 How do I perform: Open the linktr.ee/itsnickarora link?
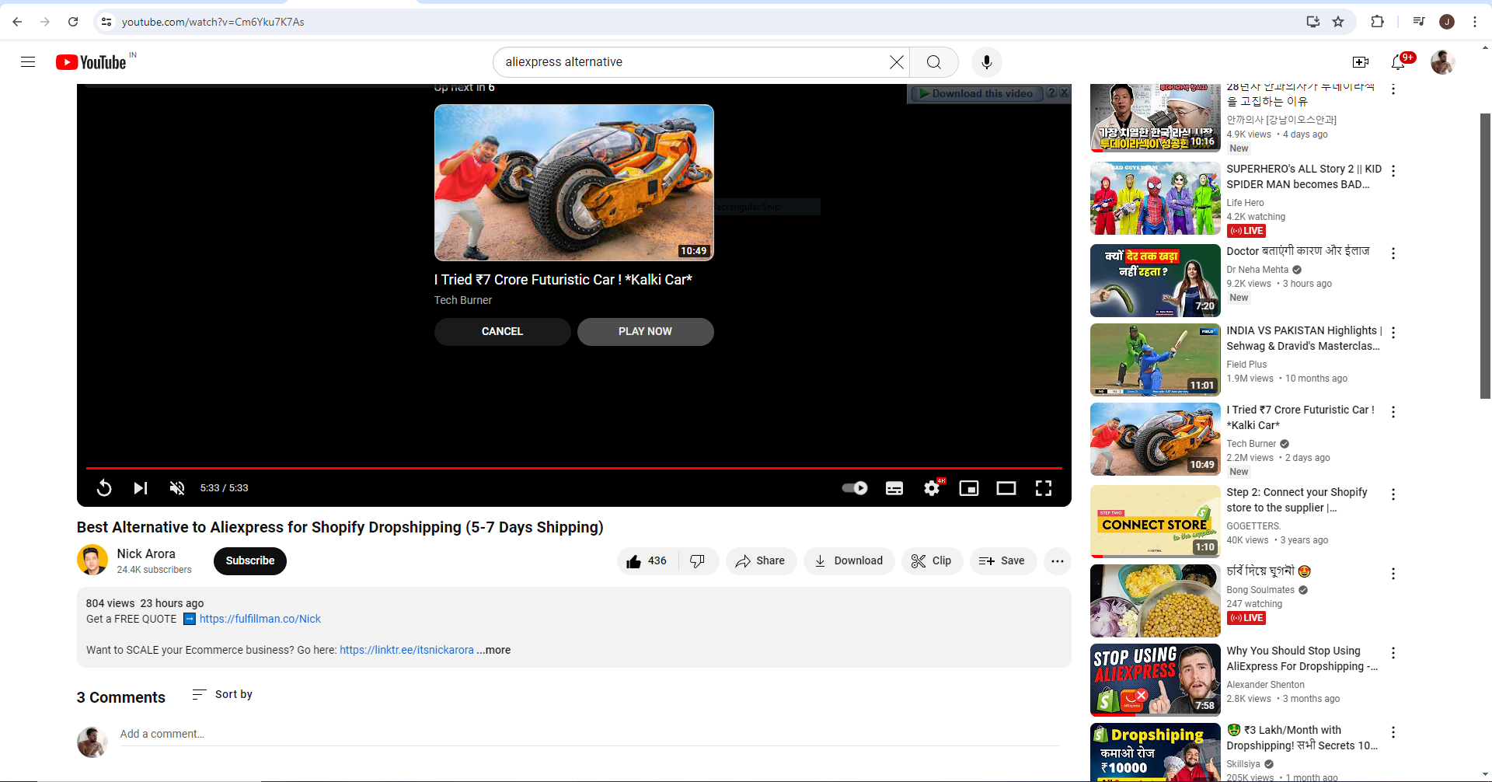(406, 650)
